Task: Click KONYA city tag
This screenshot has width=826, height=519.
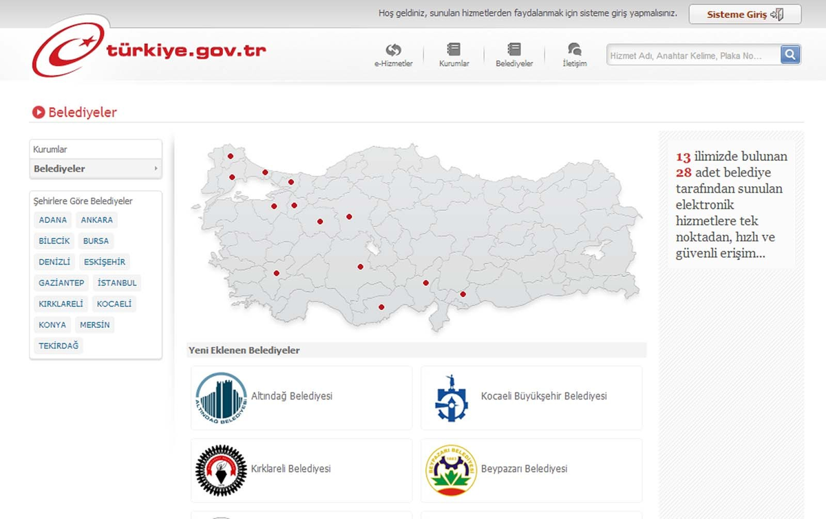Action: point(52,324)
